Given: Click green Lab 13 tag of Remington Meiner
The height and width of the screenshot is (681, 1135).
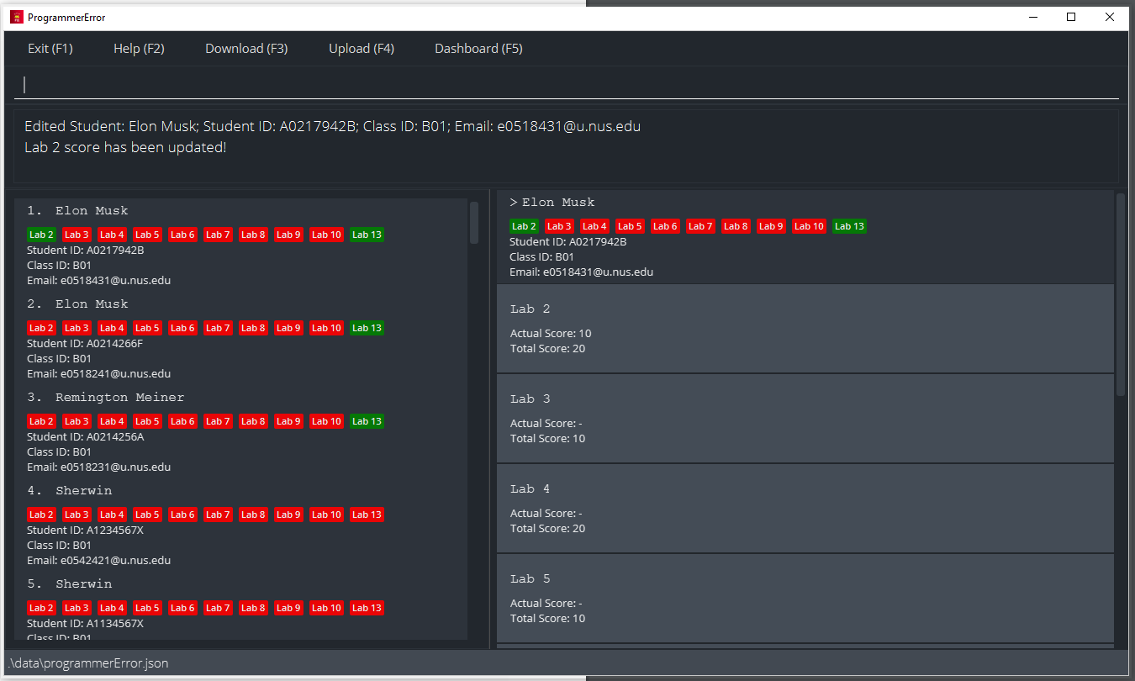Looking at the screenshot, I should 367,421.
